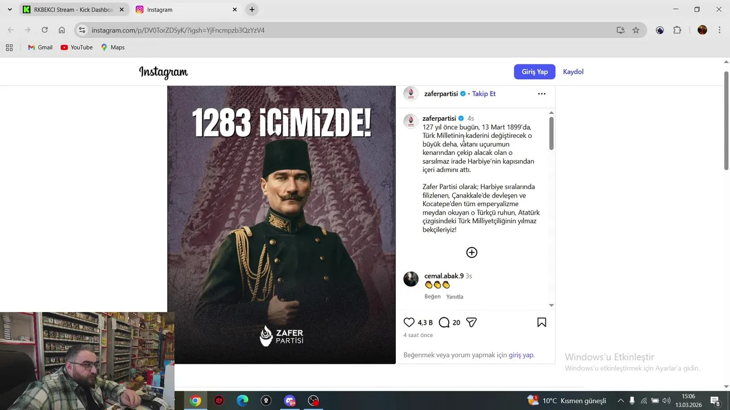Screen dimensions: 730x410
Task: Open Chrome three-dot menu
Action: (x=719, y=30)
